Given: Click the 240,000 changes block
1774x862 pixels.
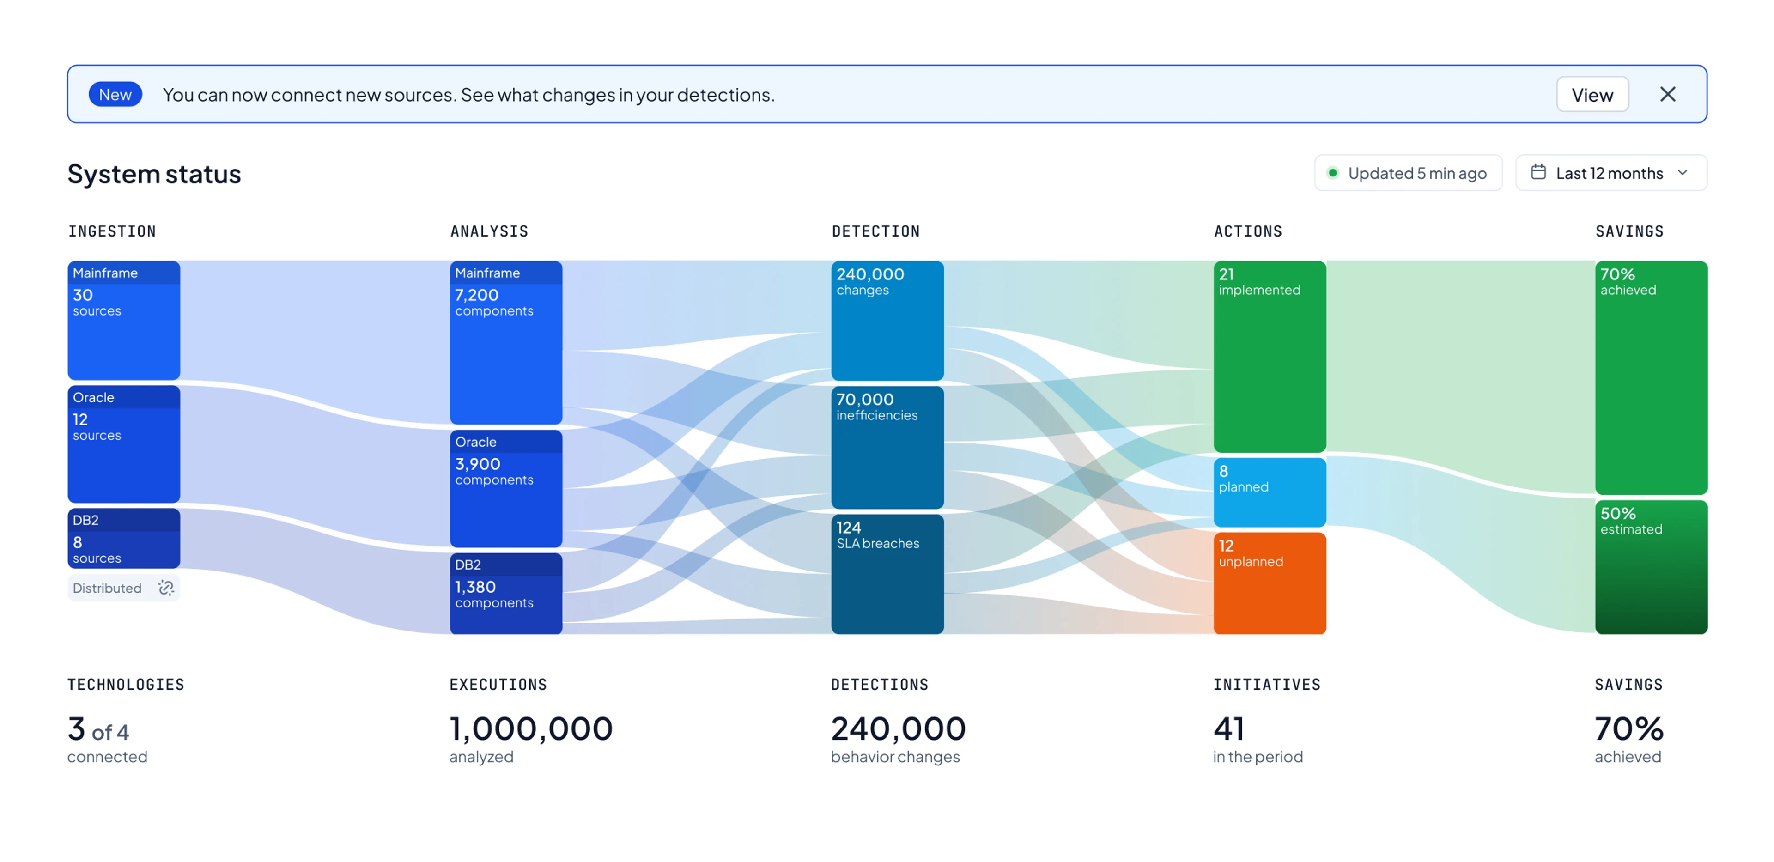Looking at the screenshot, I should (x=887, y=320).
